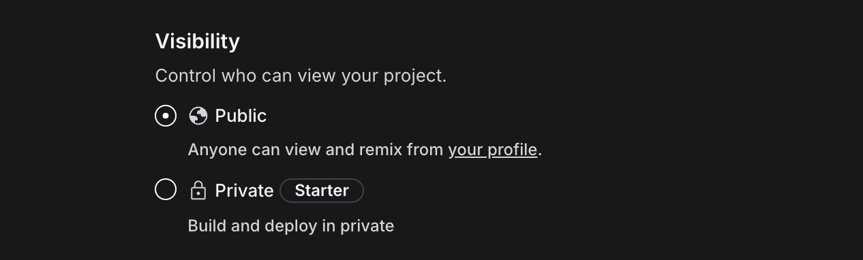
Task: Choose the Public option label
Action: 241,116
